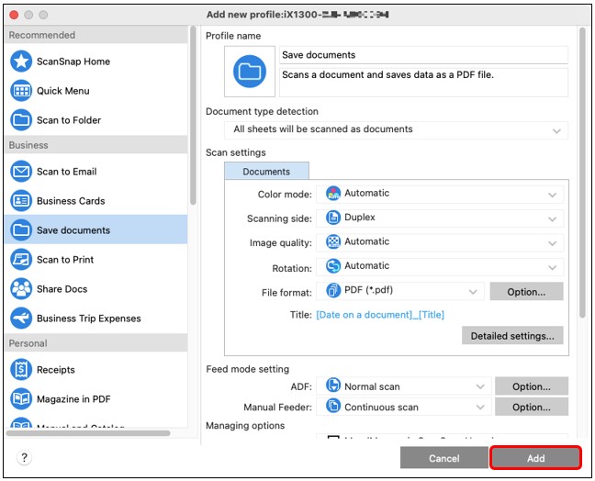Open the Color mode dropdown
The width and height of the screenshot is (595, 481).
[440, 194]
